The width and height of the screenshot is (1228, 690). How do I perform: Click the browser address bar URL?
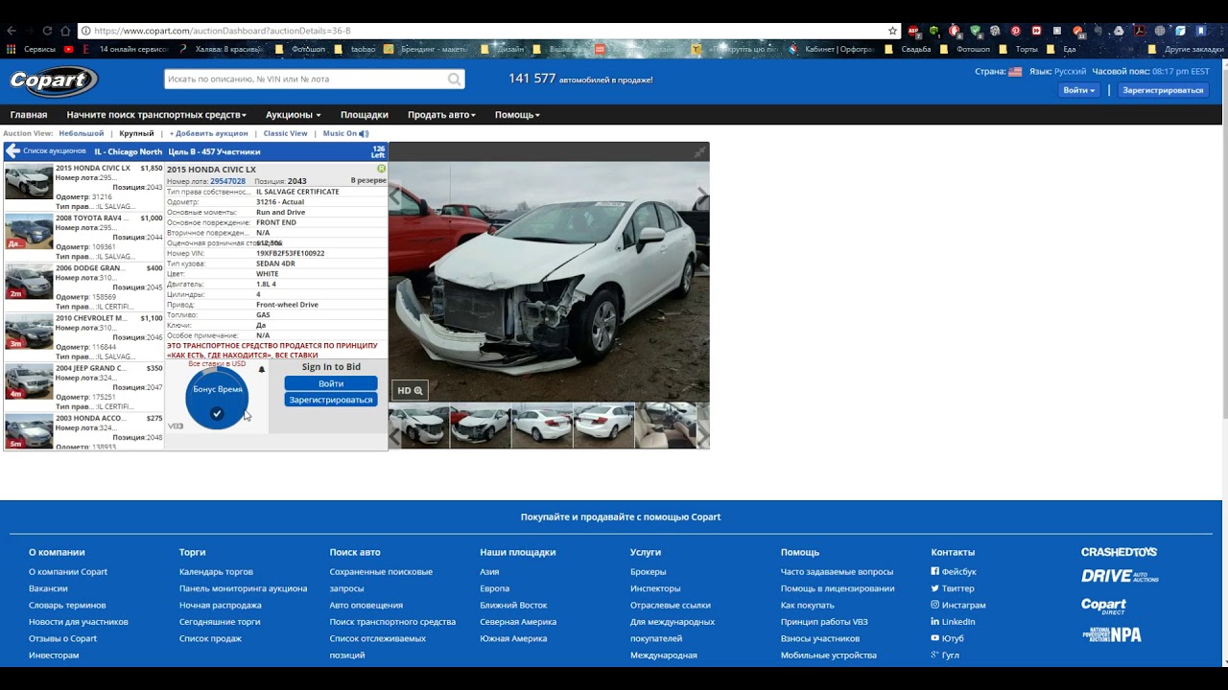(x=223, y=31)
